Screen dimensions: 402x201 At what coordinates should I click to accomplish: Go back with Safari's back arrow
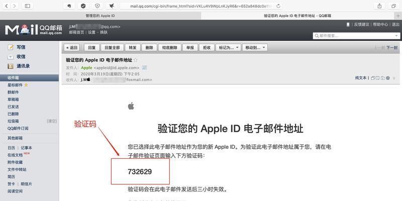click(7, 6)
